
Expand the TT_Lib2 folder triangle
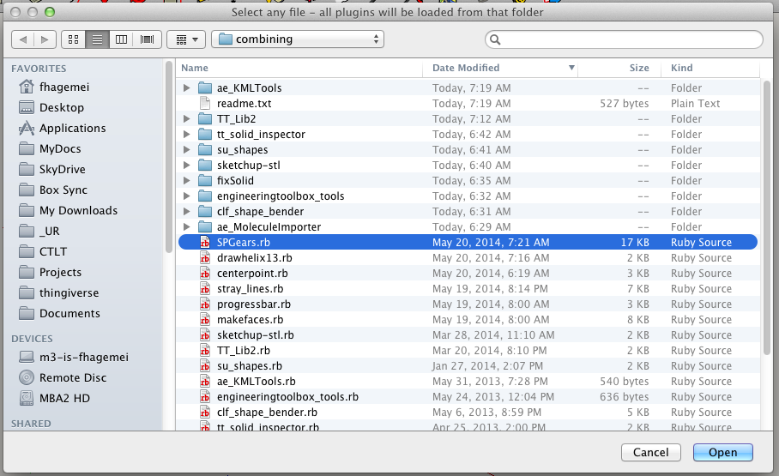pyautogui.click(x=186, y=118)
